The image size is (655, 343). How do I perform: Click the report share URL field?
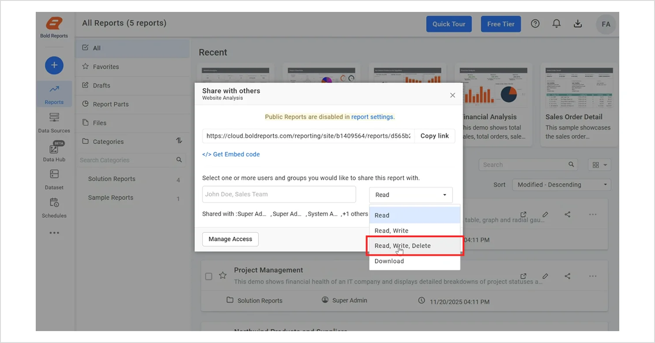point(308,136)
